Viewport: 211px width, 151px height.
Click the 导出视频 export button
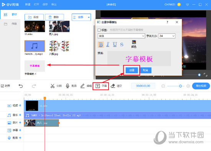tap(201, 86)
